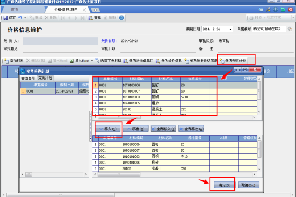The height and width of the screenshot is (197, 296).
Task: Select upper table row 20105 C20
Action: pos(175,109)
